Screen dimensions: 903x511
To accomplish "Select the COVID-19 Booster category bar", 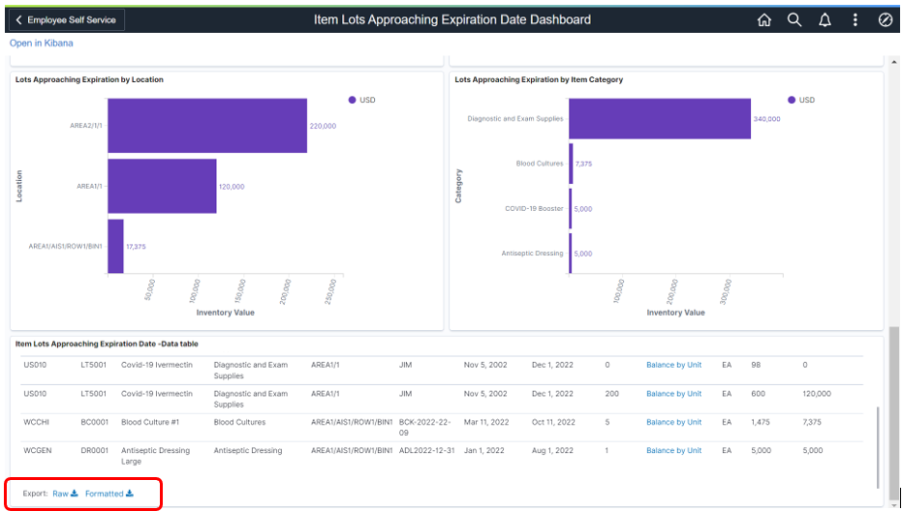I will (x=571, y=208).
